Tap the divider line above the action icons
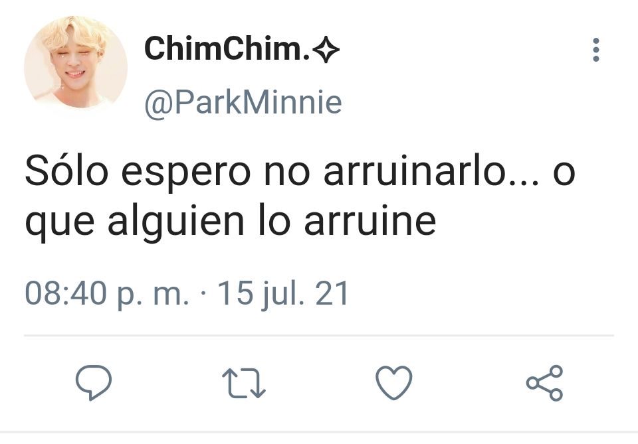 pyautogui.click(x=318, y=336)
